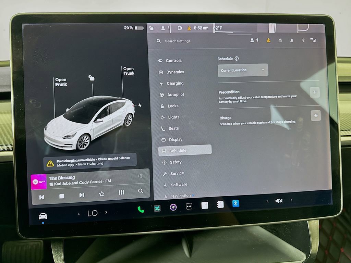Go to Charging settings
This screenshot has height=263, width=351.
pyautogui.click(x=172, y=84)
